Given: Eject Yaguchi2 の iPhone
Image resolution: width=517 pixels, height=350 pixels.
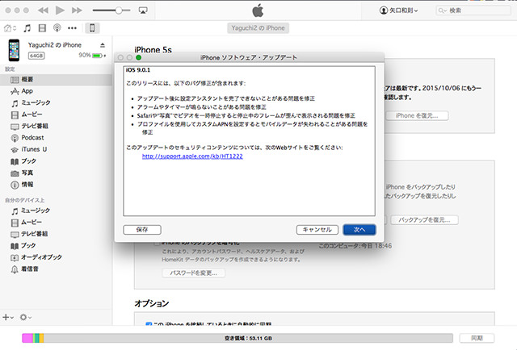Looking at the screenshot, I should coord(103,45).
